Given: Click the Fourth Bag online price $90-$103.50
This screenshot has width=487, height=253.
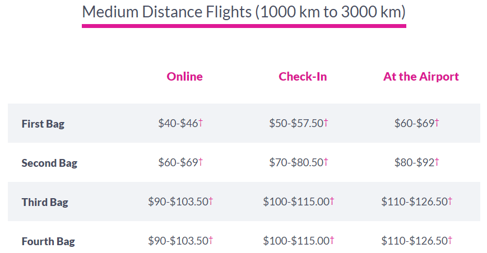Looking at the screenshot, I should 178,241.
